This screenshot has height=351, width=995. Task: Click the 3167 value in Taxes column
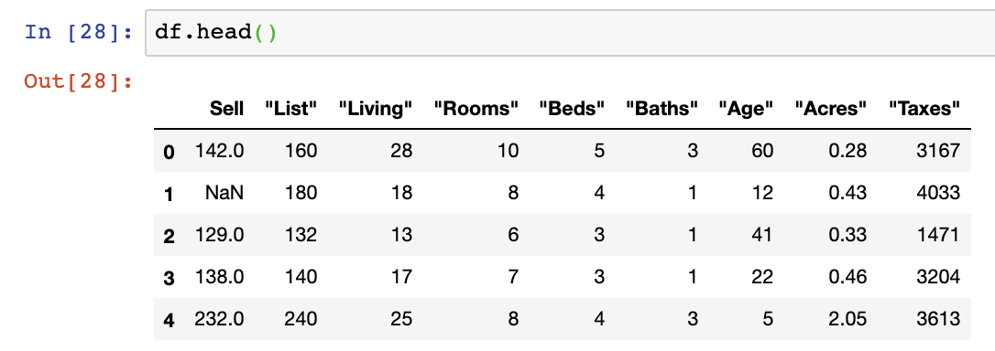936,150
